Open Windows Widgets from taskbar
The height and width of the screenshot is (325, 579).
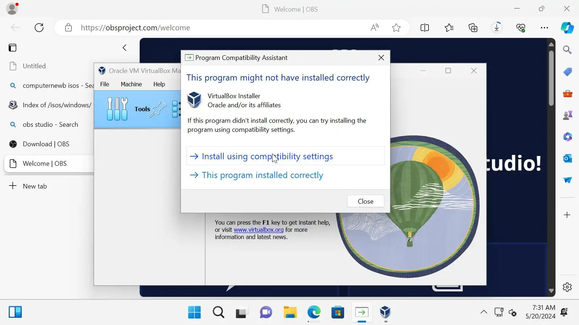pos(15,312)
